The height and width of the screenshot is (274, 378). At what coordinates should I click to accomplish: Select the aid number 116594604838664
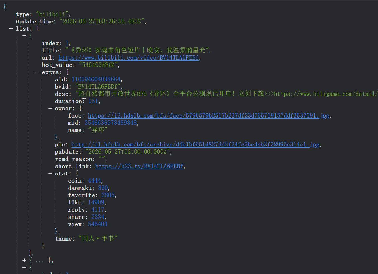point(96,79)
